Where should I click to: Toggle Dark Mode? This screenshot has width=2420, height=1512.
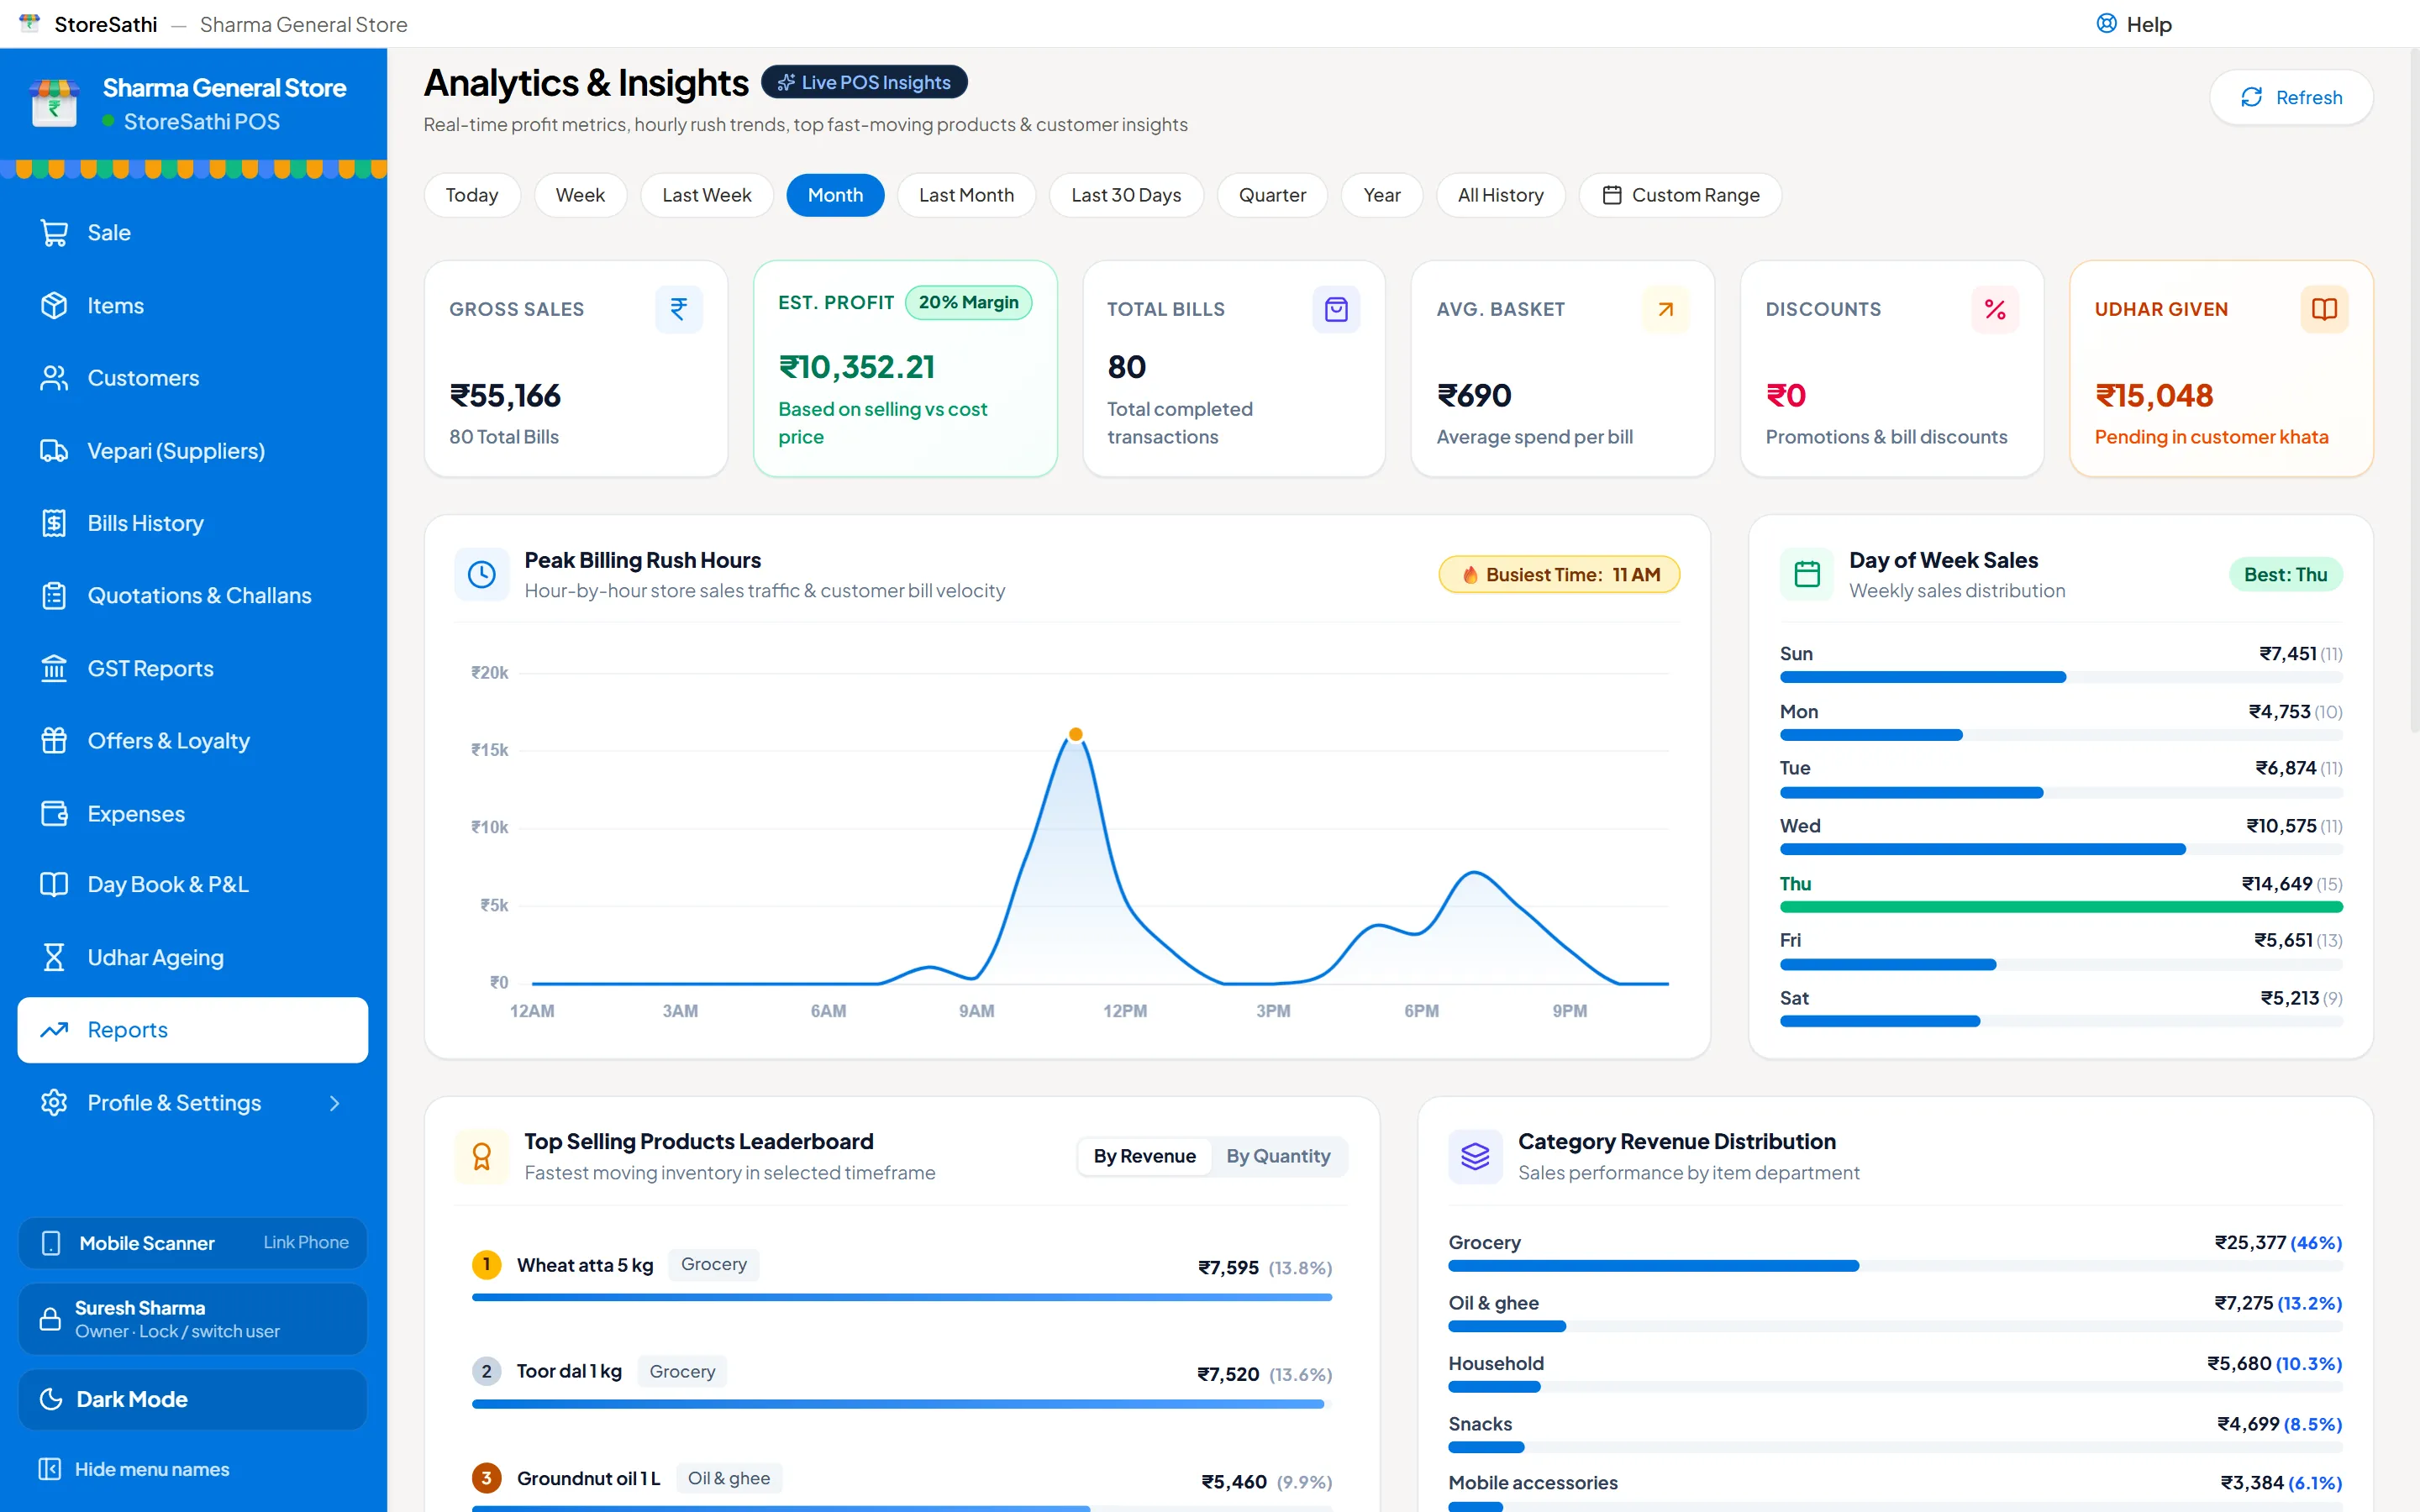tap(192, 1399)
